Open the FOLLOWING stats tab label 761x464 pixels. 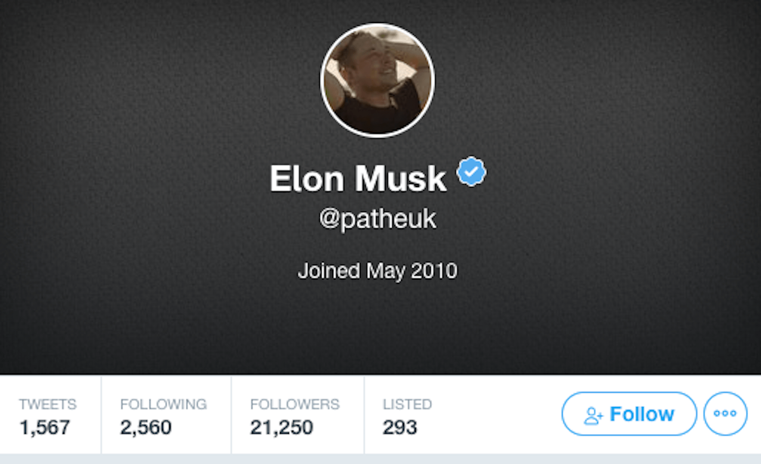point(164,404)
